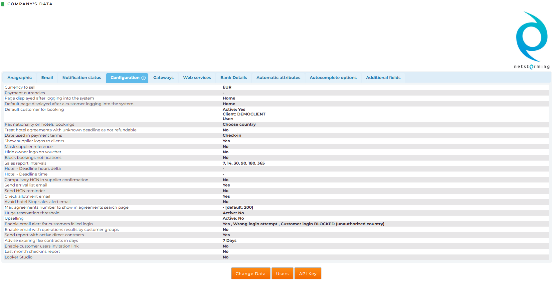Go to the Notification status tab
555x285 pixels.
82,78
